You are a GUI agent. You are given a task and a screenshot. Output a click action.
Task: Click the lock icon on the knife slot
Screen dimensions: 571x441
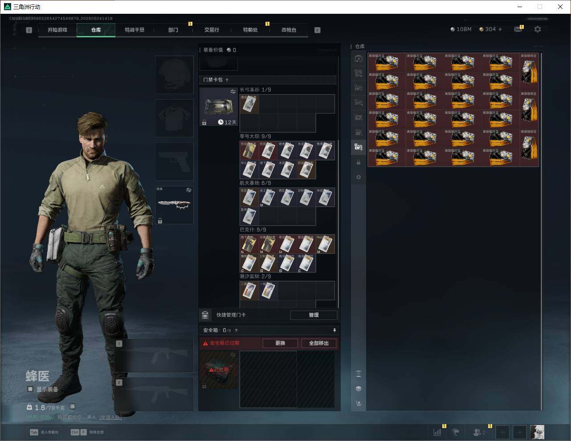click(x=160, y=220)
